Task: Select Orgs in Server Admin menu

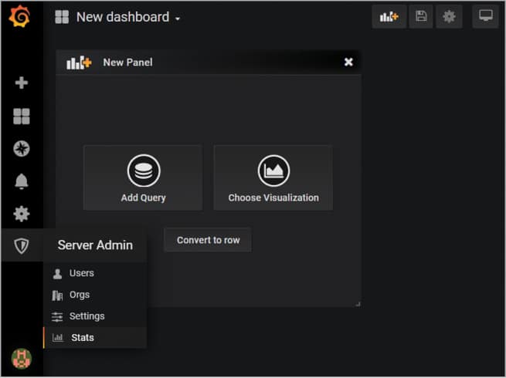Action: pos(79,295)
